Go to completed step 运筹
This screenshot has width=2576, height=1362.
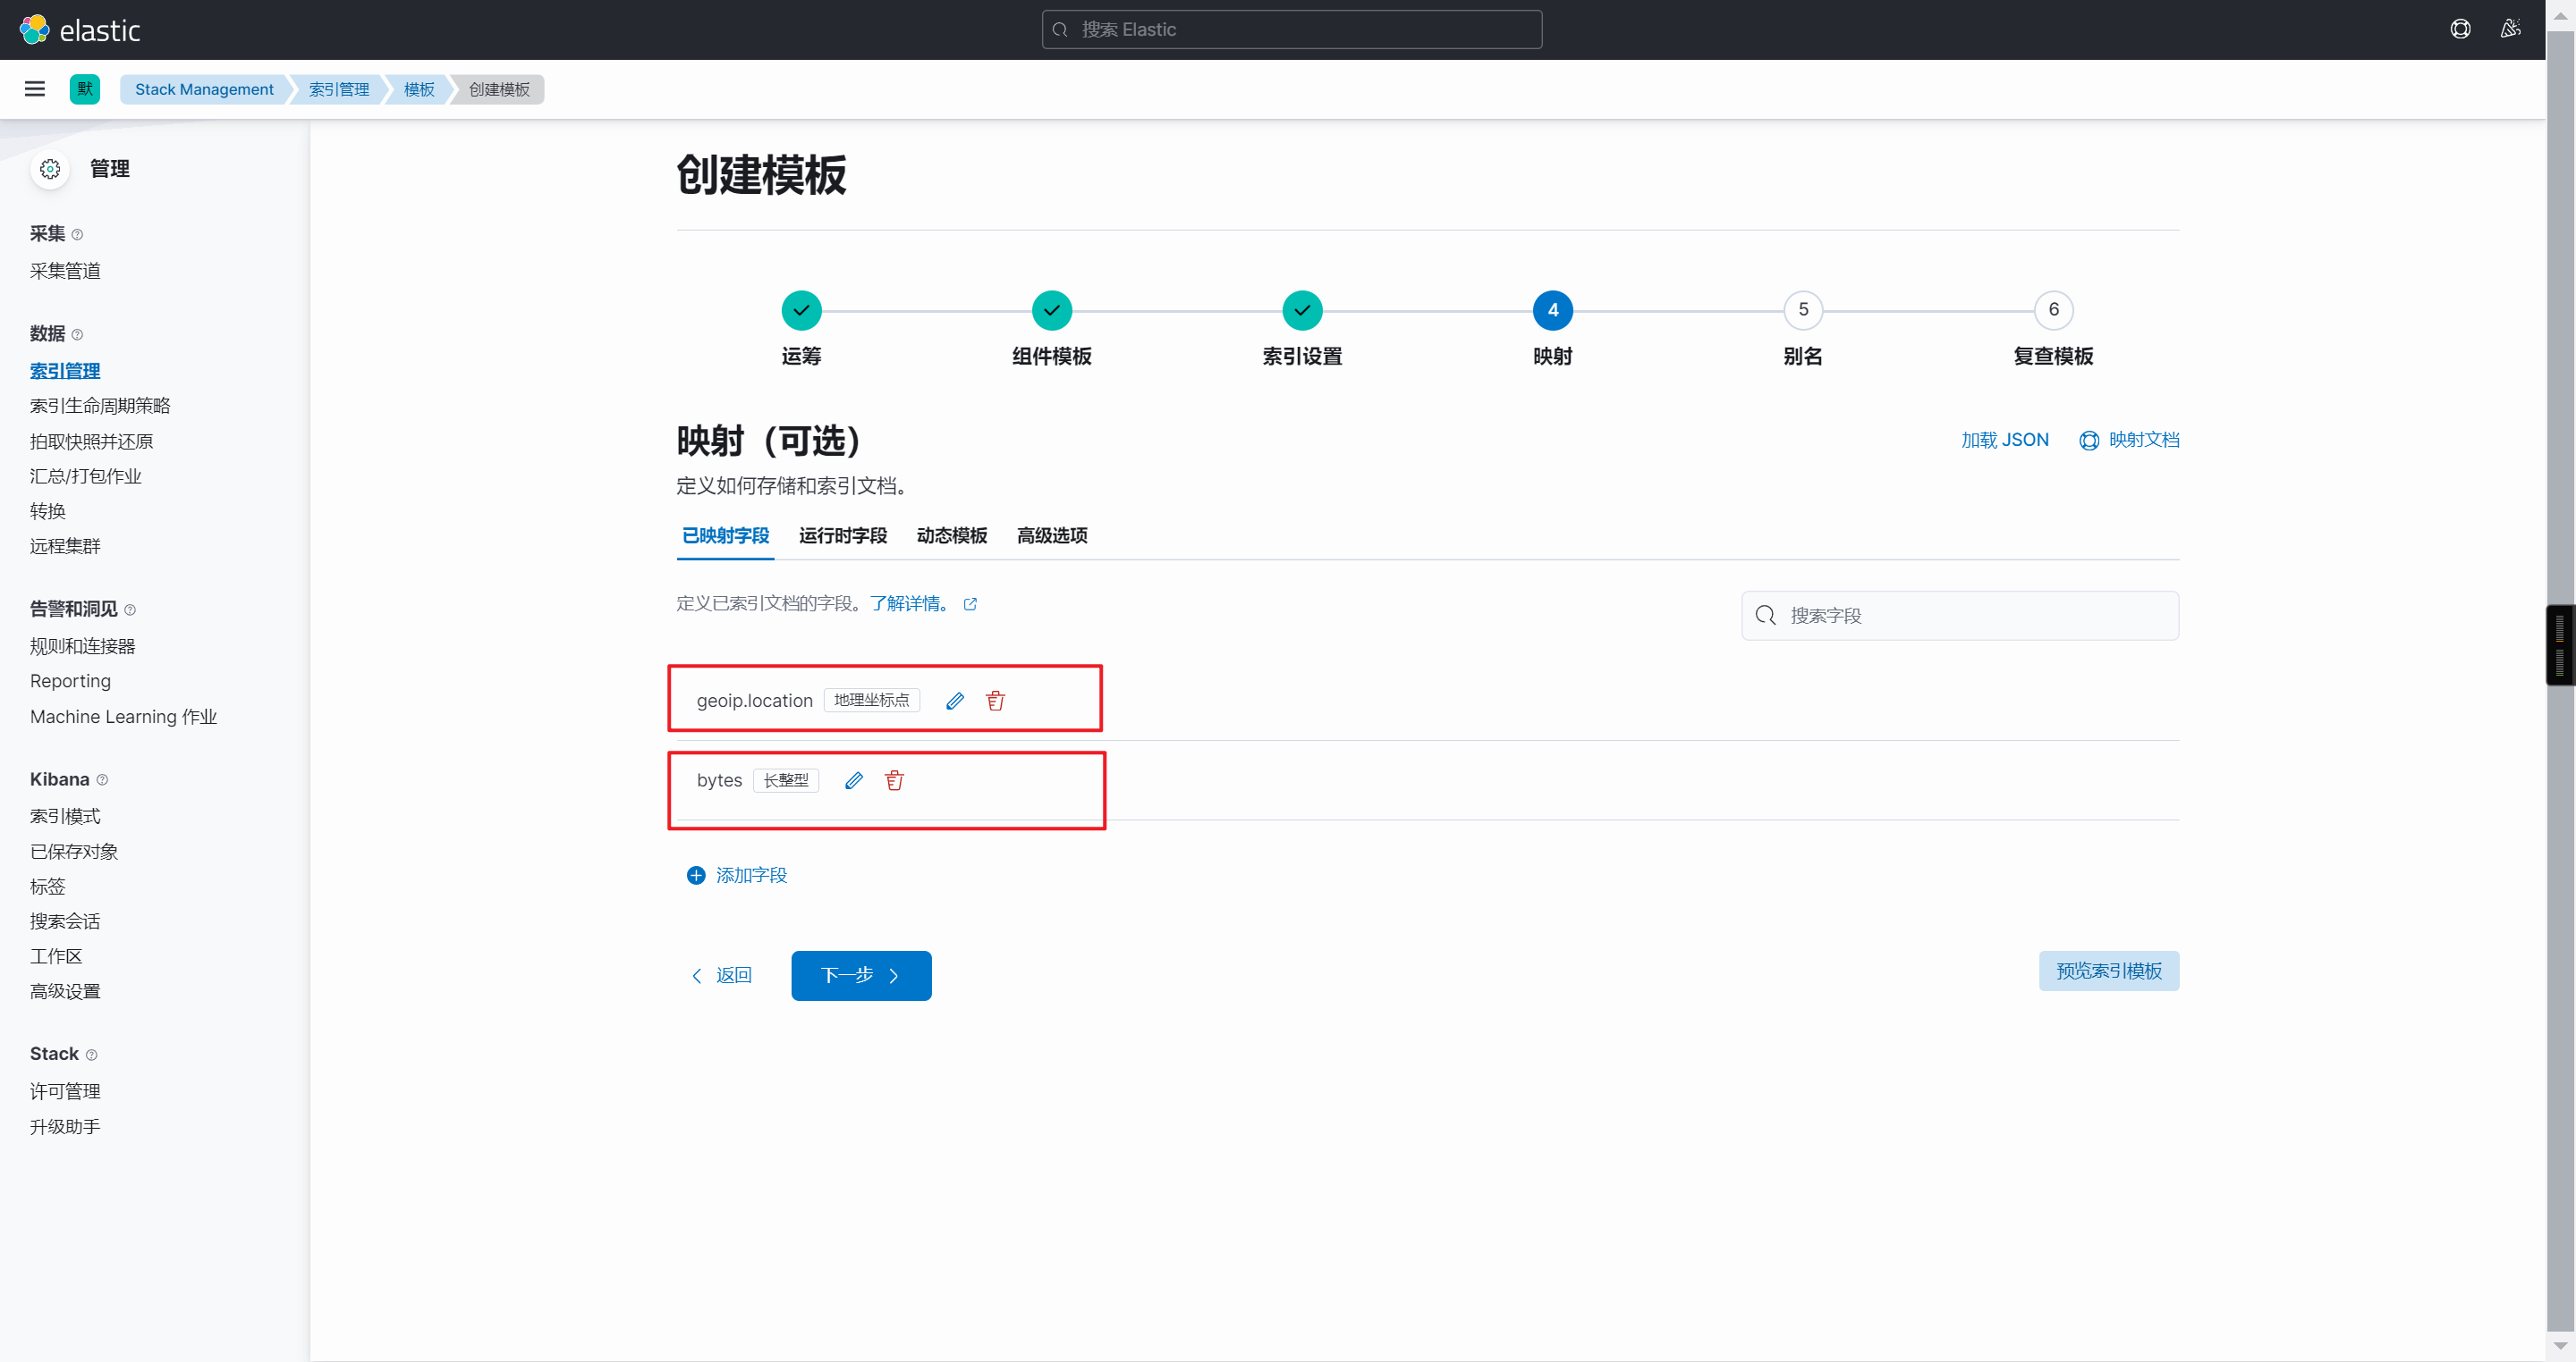(x=801, y=310)
